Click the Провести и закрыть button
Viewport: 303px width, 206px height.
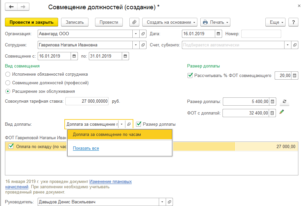(31, 22)
